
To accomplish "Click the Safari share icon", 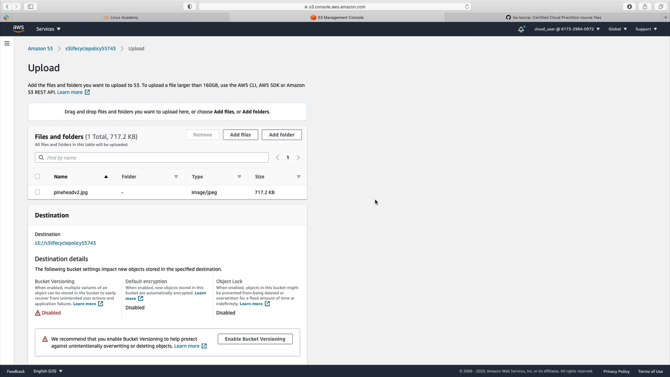I will 645,6.
